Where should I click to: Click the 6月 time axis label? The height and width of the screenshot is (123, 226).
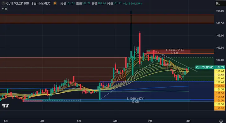tap(115, 121)
